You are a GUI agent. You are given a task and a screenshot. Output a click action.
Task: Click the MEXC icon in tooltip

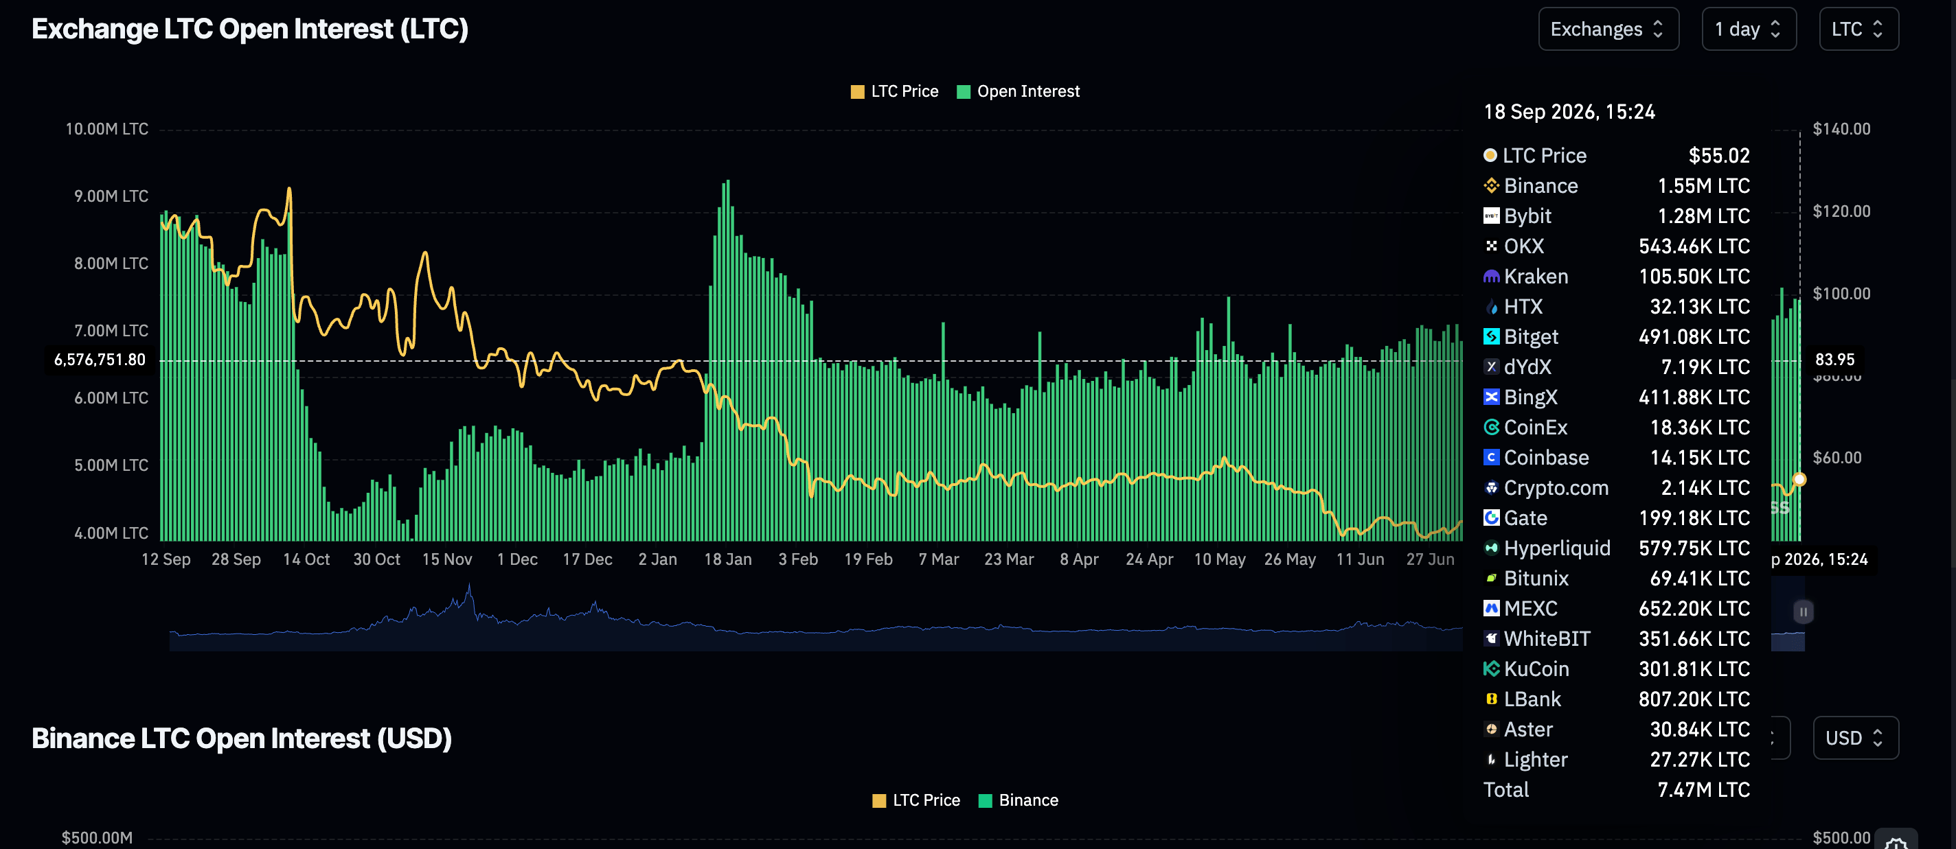(x=1491, y=609)
